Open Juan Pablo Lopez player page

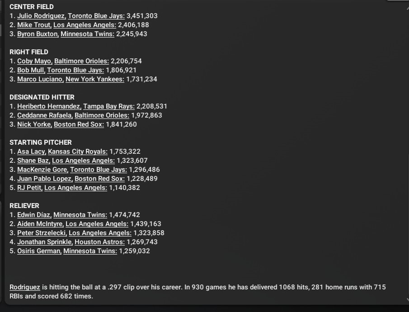pyautogui.click(x=44, y=179)
